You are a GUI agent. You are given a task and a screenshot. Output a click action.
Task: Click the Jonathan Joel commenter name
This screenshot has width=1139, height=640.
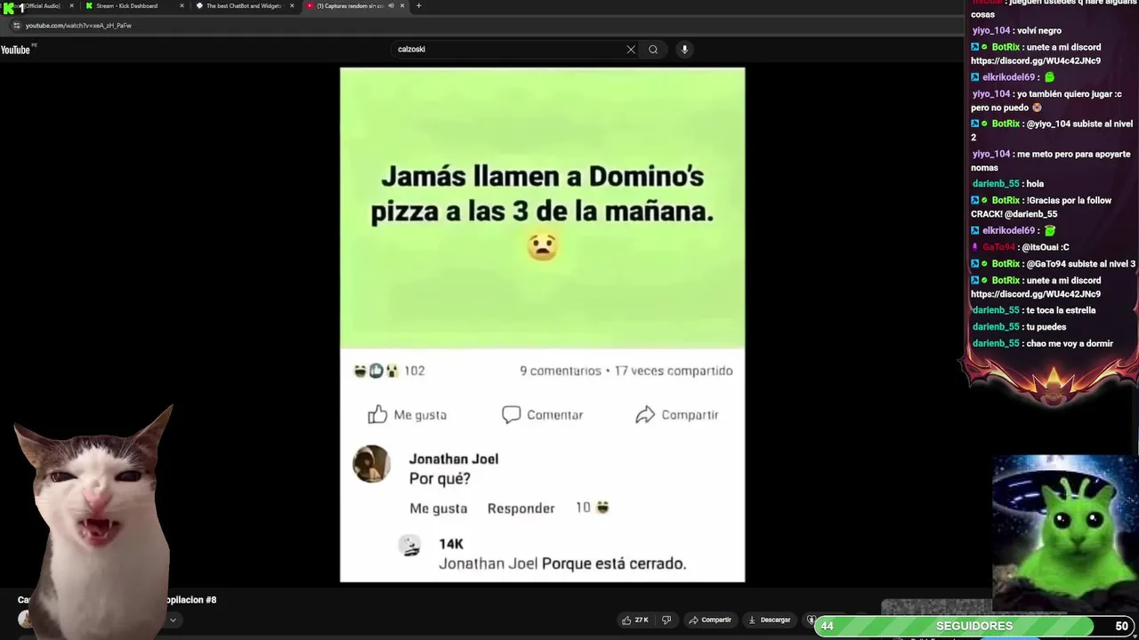tap(453, 459)
